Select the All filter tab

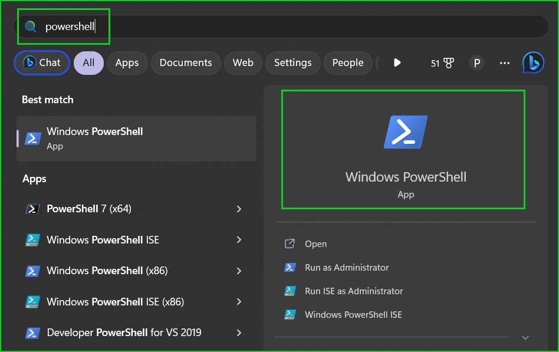[x=88, y=62]
